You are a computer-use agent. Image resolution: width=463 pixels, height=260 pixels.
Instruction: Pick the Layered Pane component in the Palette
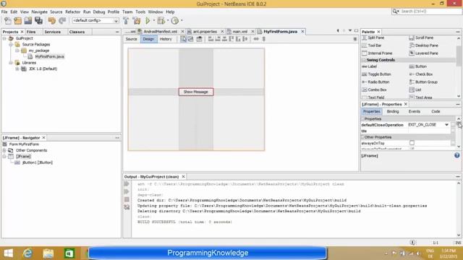(x=423, y=53)
